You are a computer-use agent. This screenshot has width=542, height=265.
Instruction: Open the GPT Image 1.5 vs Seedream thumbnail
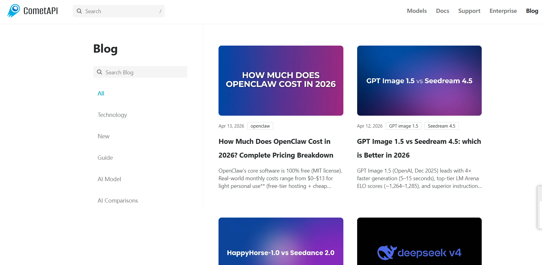[419, 80]
